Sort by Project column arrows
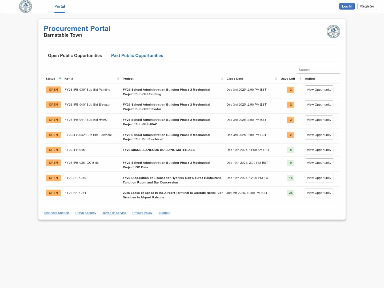Screen dimensions: 384x288 point(222,79)
